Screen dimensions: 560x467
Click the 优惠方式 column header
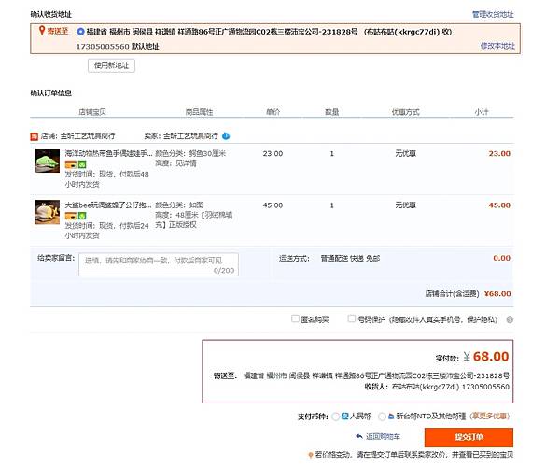pos(405,112)
